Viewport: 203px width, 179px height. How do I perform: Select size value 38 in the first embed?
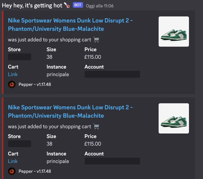(x=50, y=57)
